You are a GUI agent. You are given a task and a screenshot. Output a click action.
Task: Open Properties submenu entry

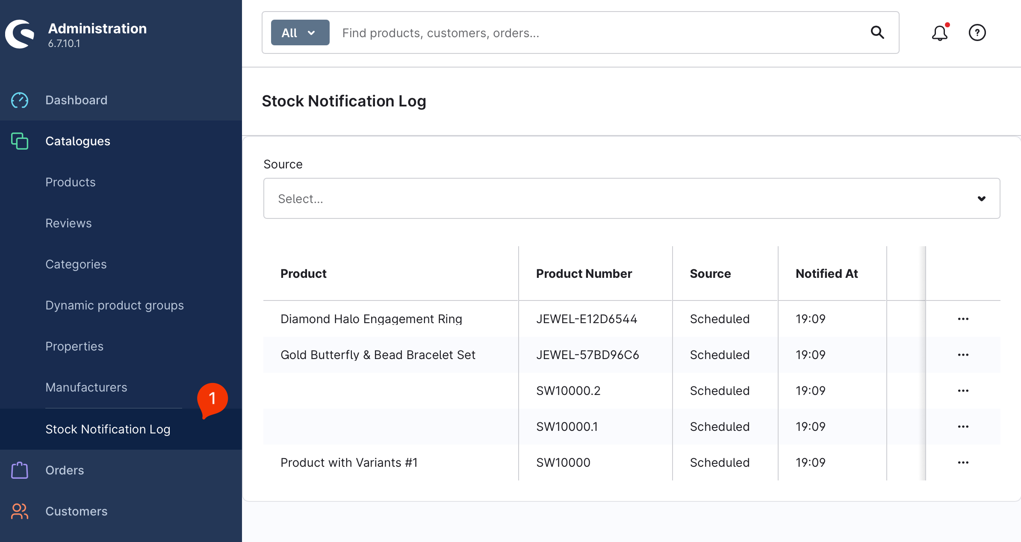74,346
